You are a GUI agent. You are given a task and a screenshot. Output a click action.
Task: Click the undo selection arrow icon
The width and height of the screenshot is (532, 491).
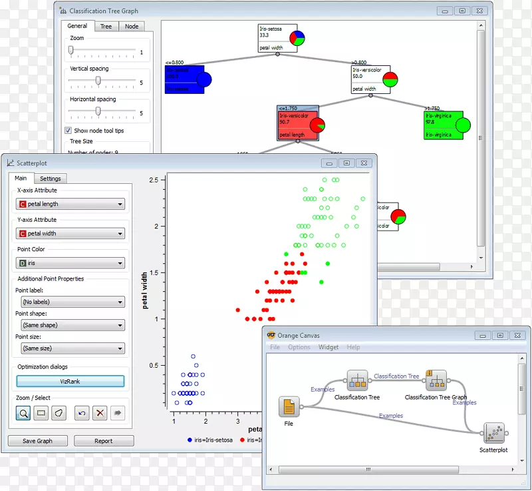82,413
